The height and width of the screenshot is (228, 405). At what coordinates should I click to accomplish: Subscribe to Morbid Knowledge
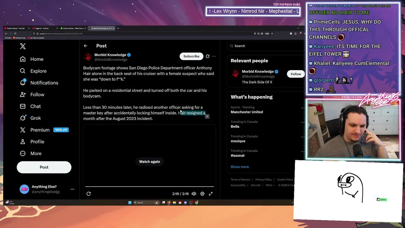pos(191,56)
